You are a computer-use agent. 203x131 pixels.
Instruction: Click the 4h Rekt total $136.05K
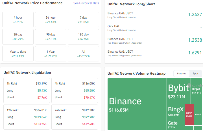point(88,84)
